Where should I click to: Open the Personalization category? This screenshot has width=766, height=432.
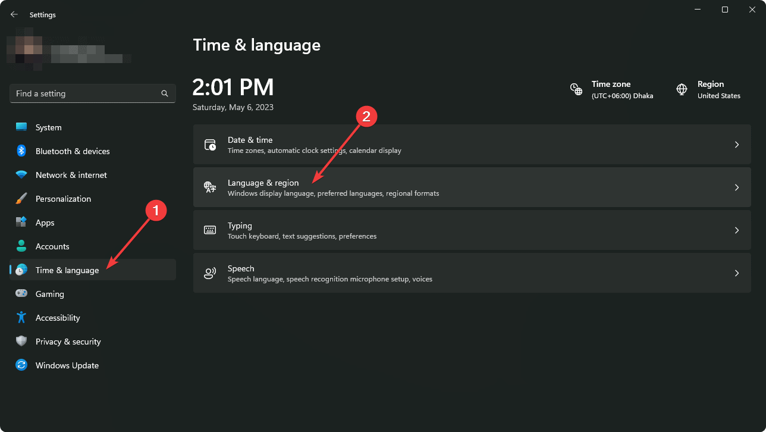click(x=93, y=199)
